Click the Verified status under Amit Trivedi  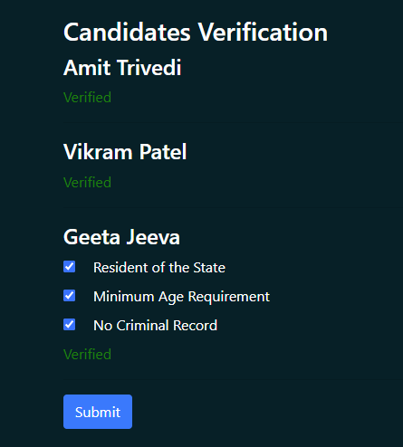[87, 98]
